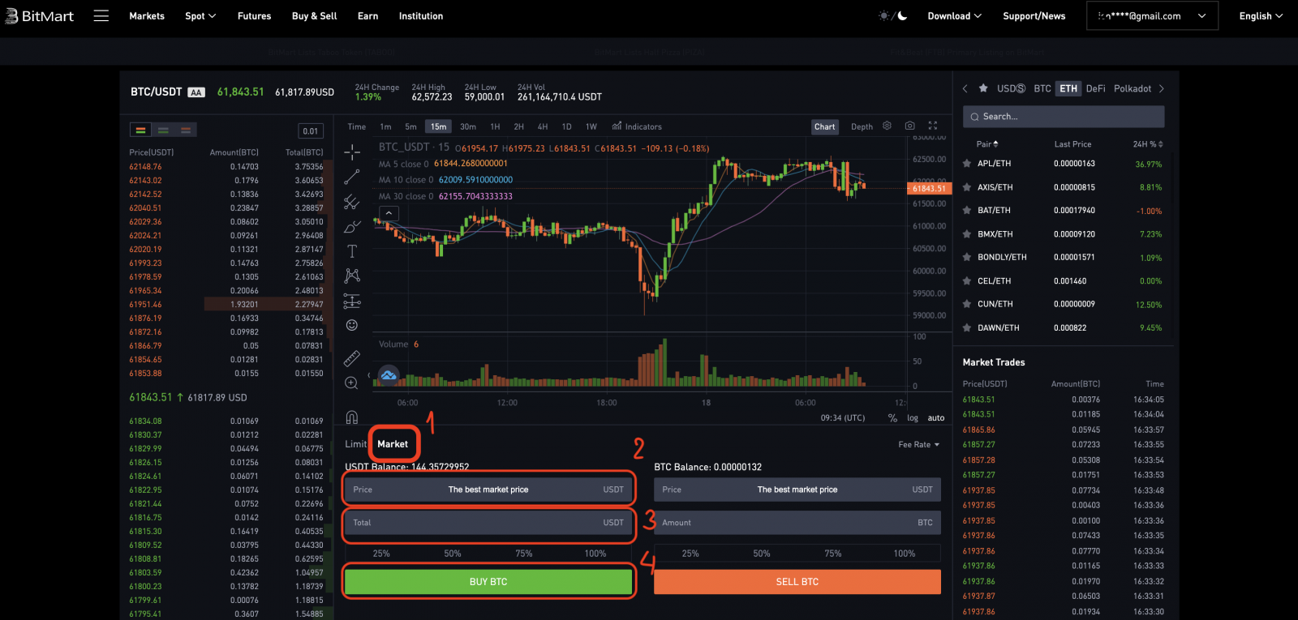
Task: Open the English language dropdown
Action: [x=1261, y=16]
